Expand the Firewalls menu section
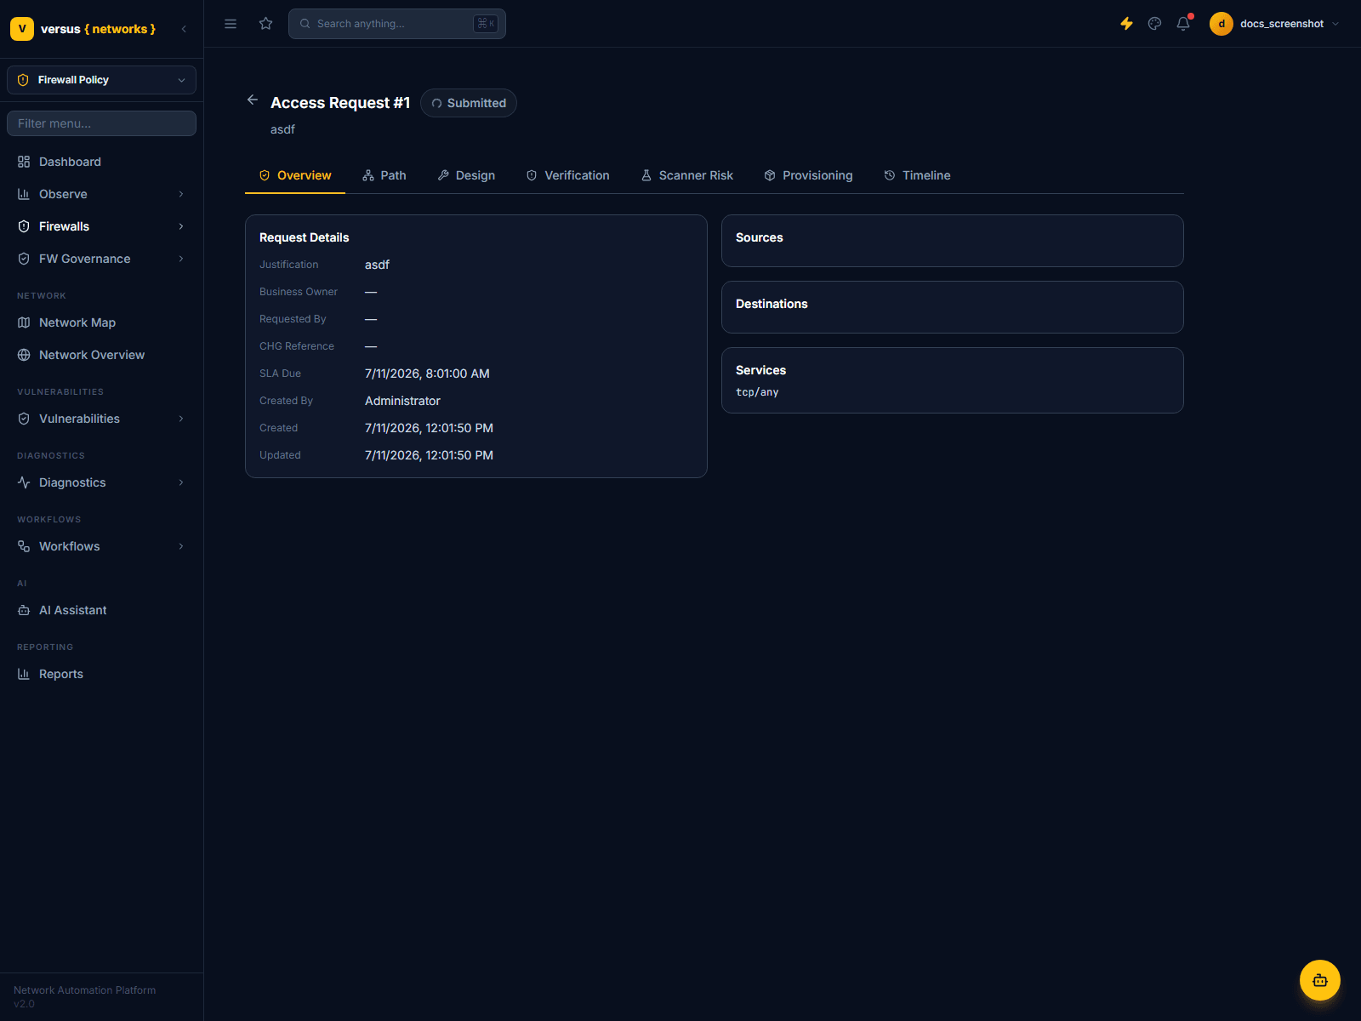Screen dimensions: 1361x1021 [102, 226]
